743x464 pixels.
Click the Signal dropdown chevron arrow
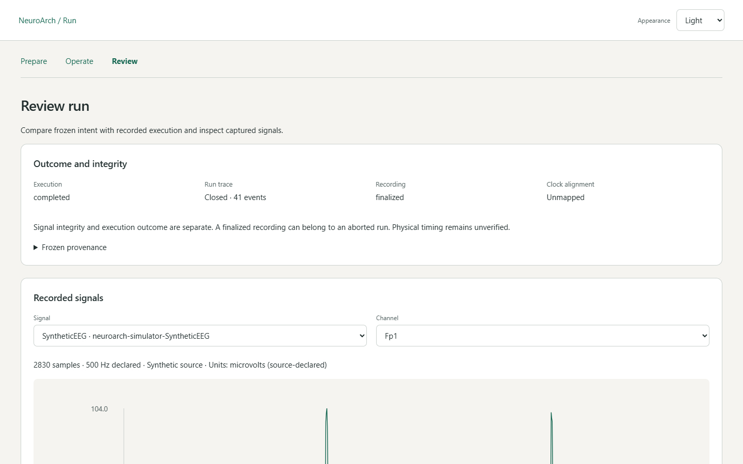pyautogui.click(x=362, y=336)
